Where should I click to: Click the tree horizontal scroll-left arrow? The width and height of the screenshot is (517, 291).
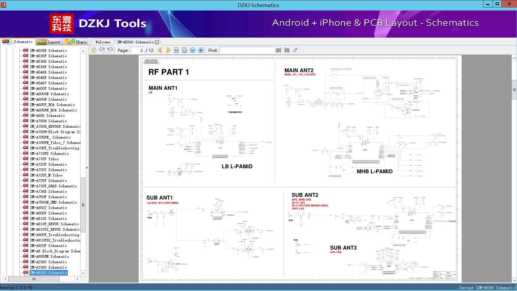tap(5, 279)
